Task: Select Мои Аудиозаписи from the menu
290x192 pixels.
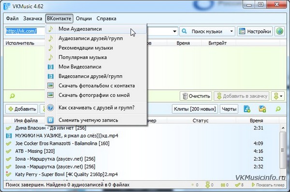Action: click(96, 29)
